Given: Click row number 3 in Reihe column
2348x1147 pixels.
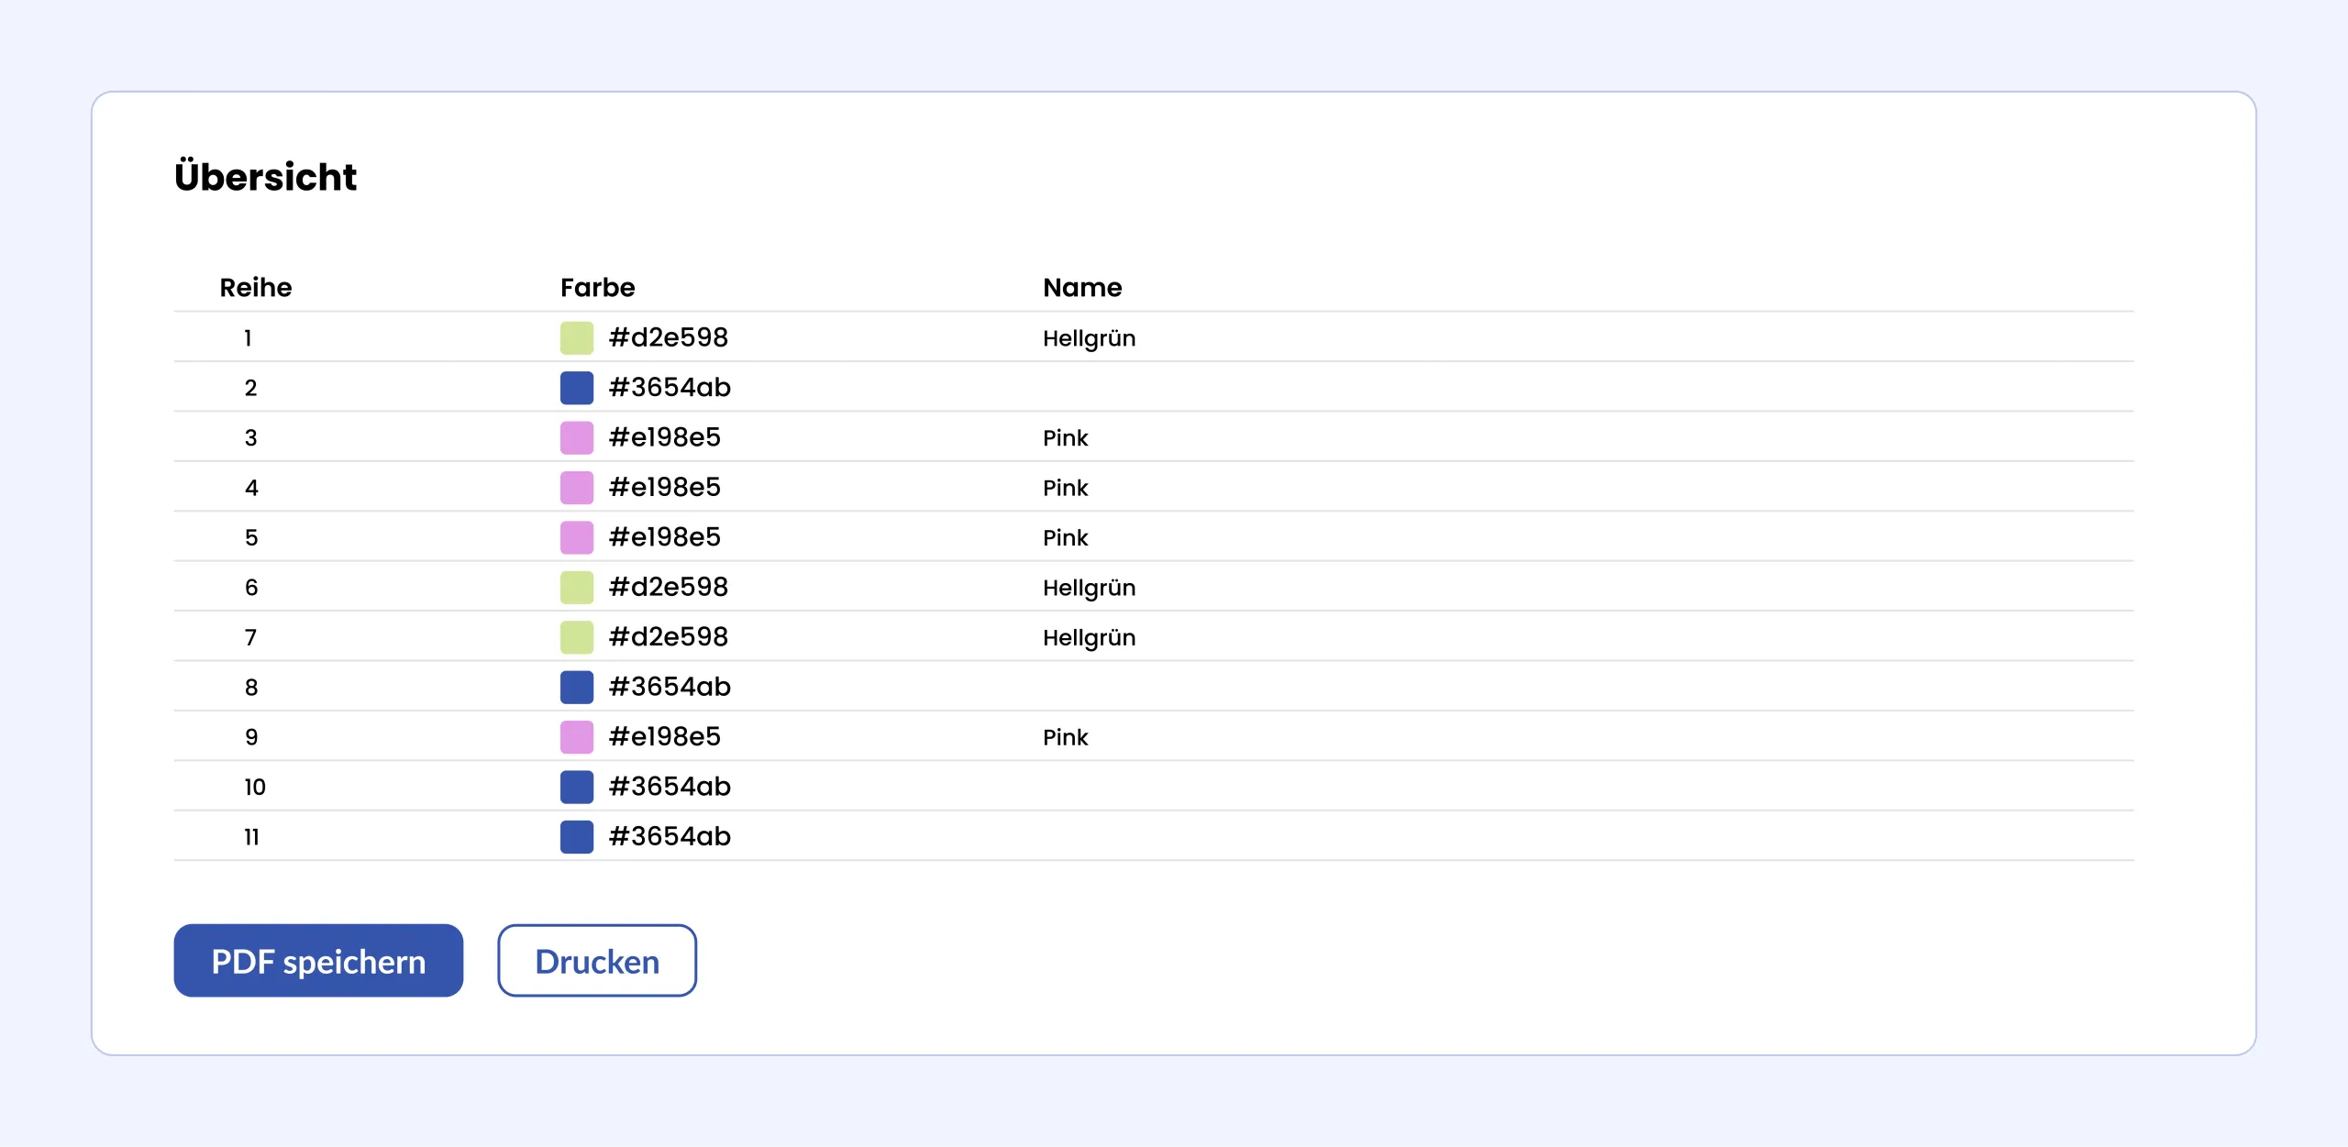Looking at the screenshot, I should coord(250,438).
